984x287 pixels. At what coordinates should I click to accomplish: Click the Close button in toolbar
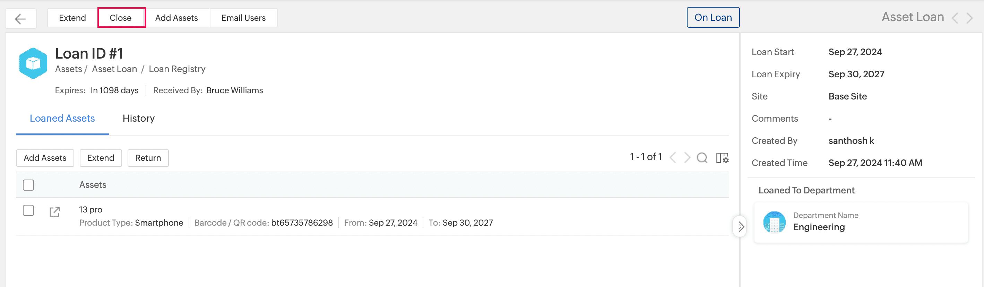click(121, 18)
